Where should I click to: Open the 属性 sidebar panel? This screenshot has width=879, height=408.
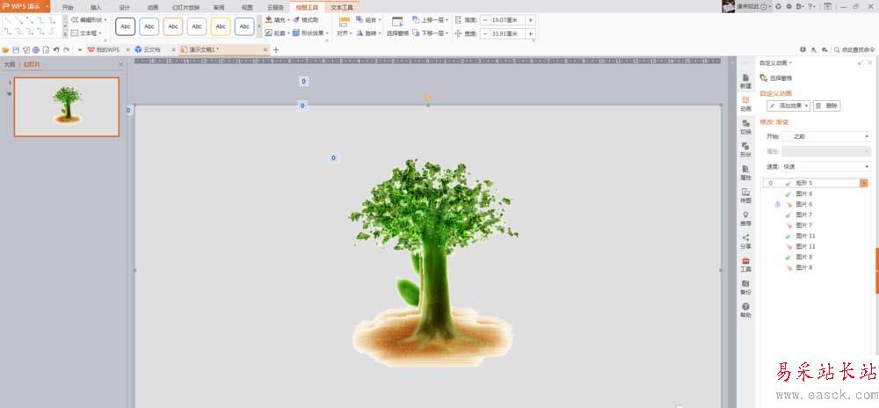point(745,173)
